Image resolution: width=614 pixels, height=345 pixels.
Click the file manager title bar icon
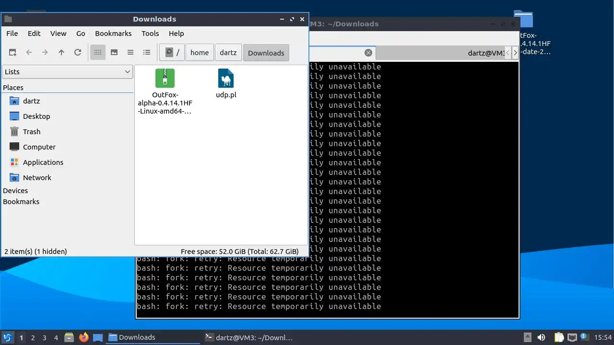[8, 19]
